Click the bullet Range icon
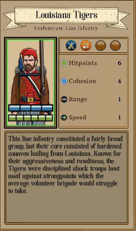The image size is (136, 231). [x=64, y=99]
